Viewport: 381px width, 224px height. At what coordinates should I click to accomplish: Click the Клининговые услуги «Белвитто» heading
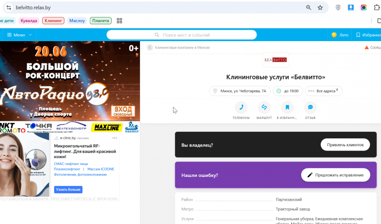[275, 77]
